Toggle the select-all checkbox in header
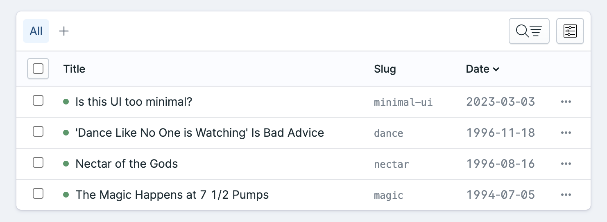607x222 pixels. tap(38, 69)
